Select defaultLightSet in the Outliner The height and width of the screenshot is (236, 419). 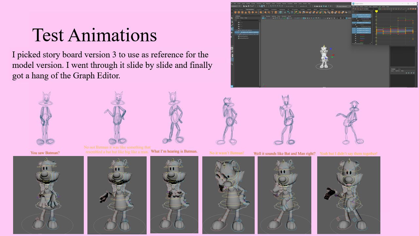244,36
